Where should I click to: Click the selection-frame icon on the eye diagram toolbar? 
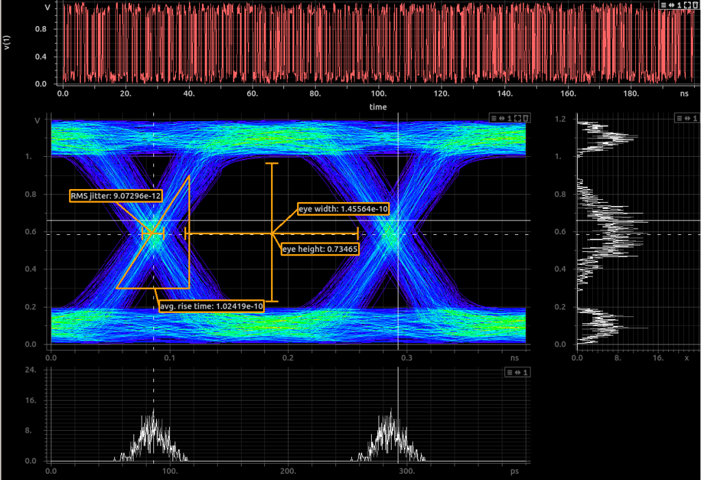click(x=518, y=118)
